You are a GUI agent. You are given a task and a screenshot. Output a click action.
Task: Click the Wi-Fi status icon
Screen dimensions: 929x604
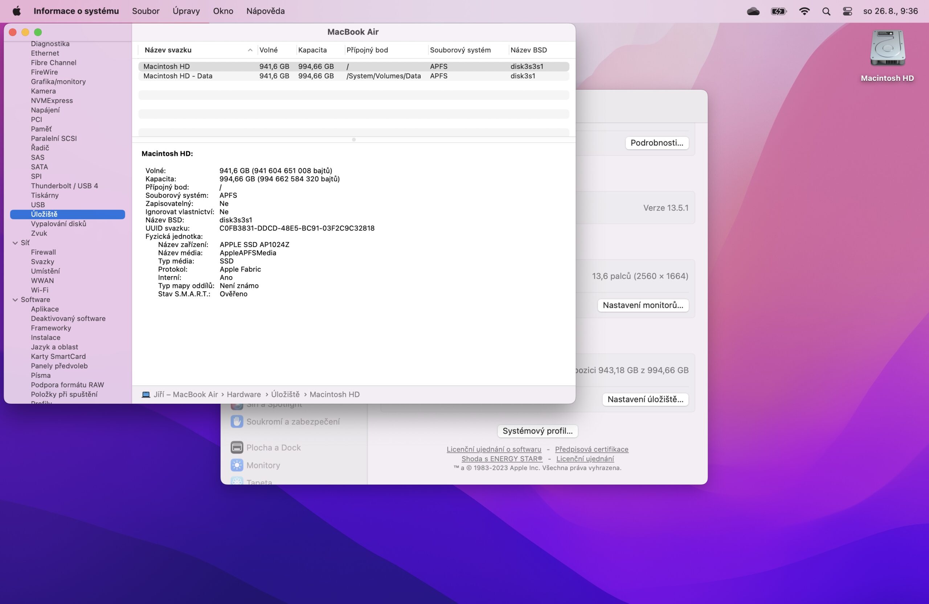804,11
